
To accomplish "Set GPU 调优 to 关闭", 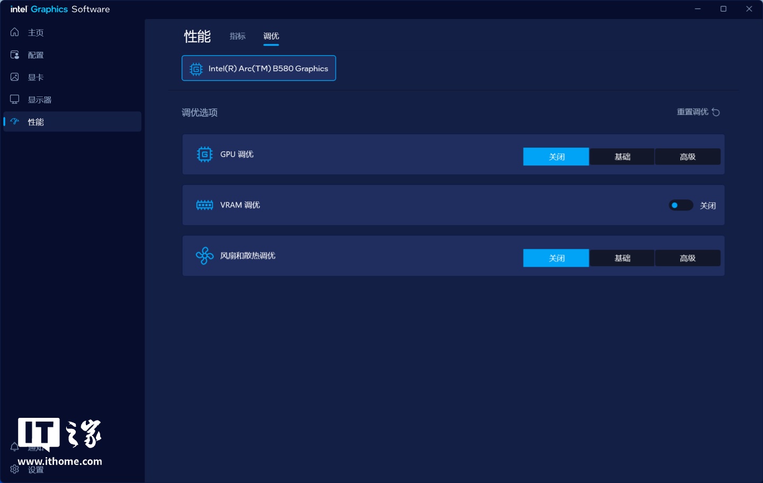I will pyautogui.click(x=556, y=157).
